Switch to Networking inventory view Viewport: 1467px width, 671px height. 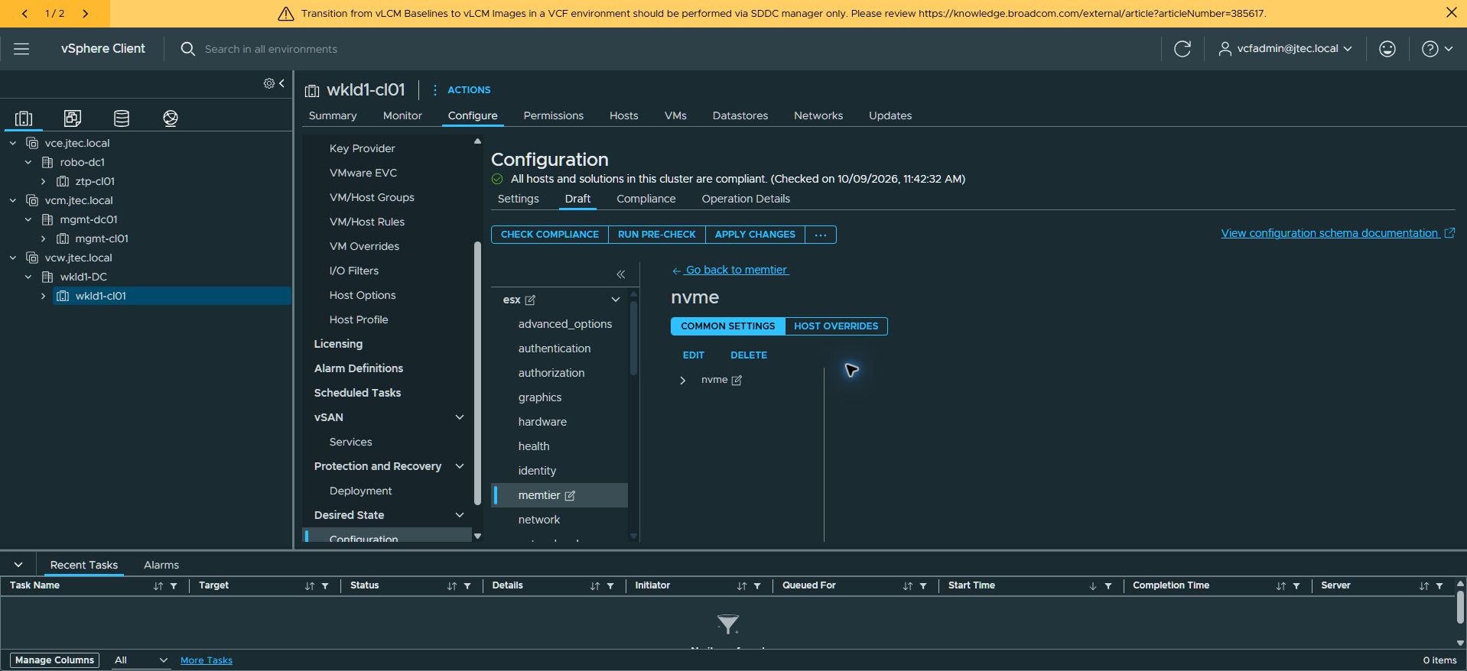click(171, 118)
